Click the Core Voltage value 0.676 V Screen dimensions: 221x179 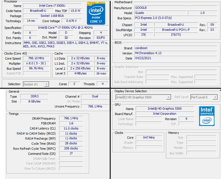point(72,21)
